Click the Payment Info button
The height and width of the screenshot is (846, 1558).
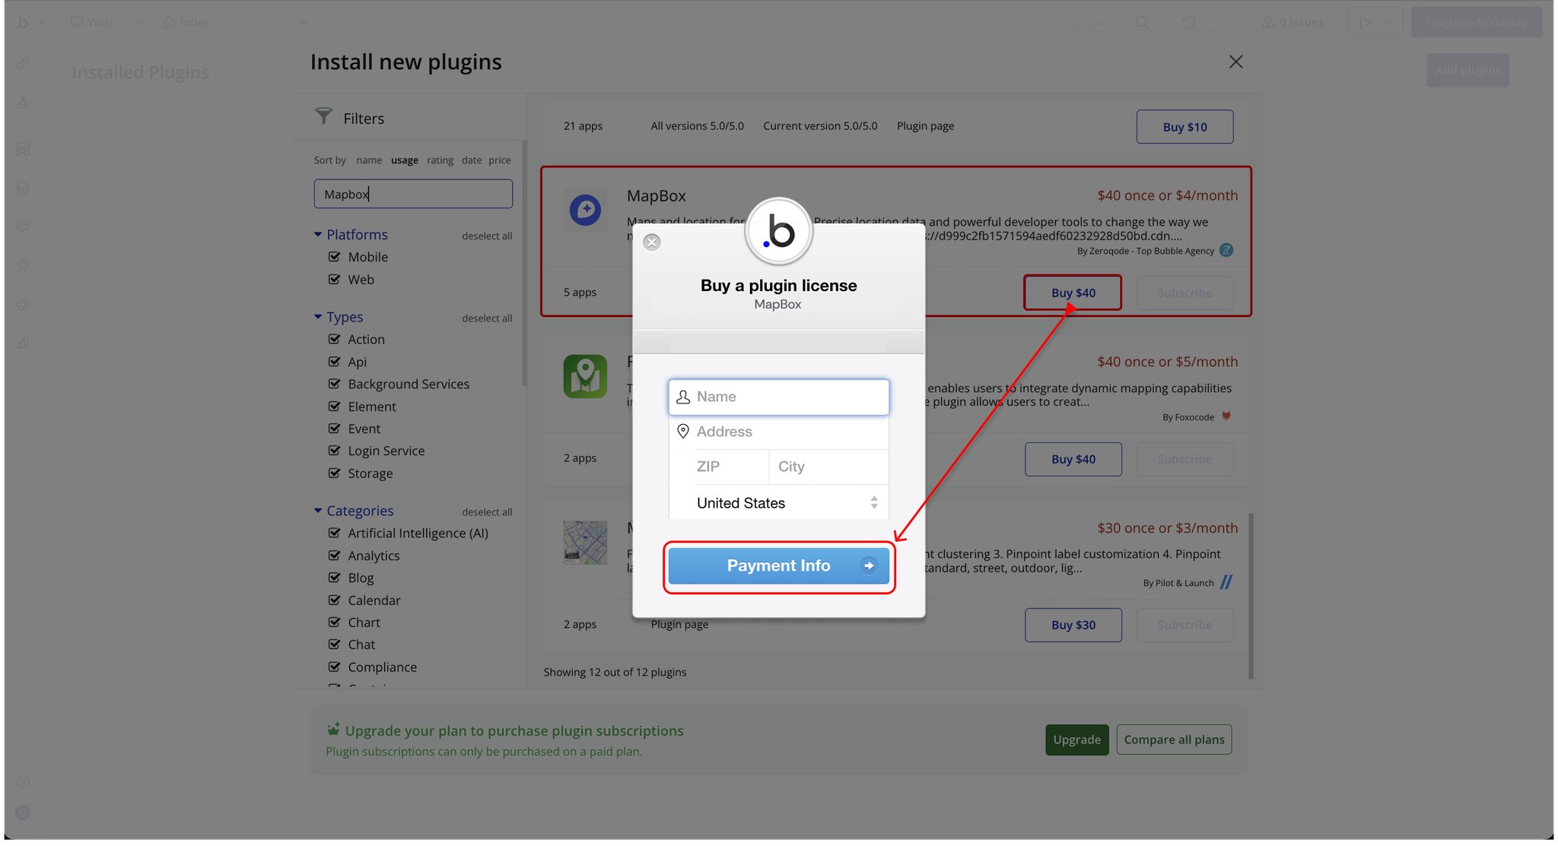[778, 566]
